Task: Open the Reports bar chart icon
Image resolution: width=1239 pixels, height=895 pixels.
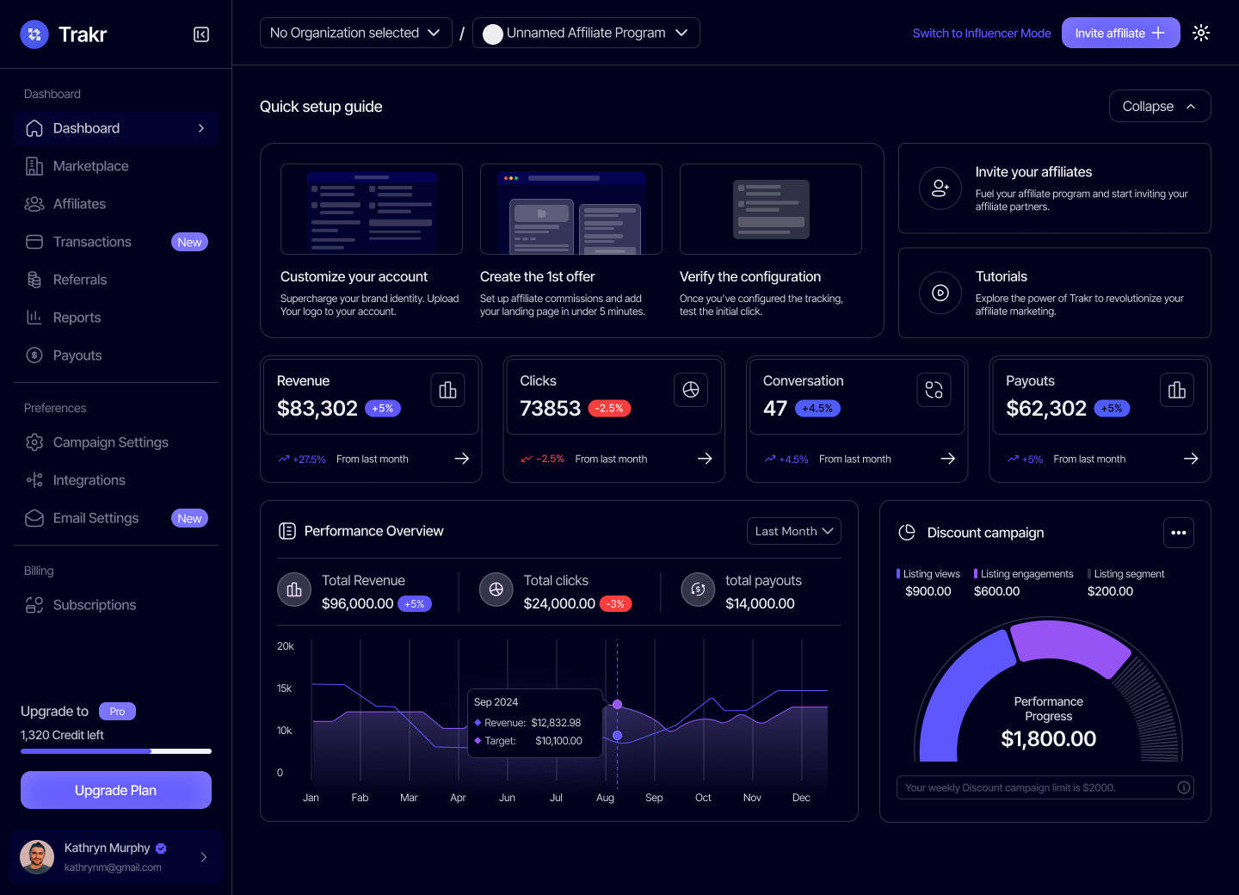Action: 34,317
